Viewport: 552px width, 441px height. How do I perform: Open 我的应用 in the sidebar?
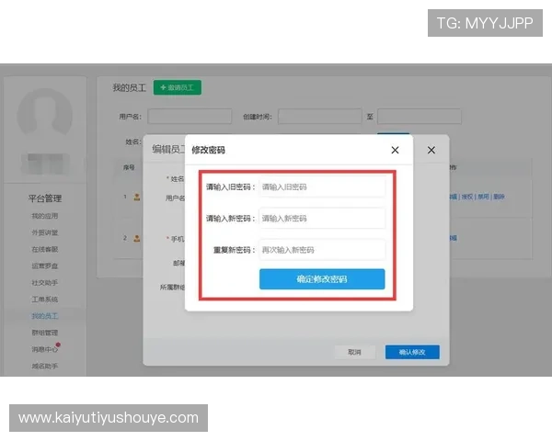point(45,216)
